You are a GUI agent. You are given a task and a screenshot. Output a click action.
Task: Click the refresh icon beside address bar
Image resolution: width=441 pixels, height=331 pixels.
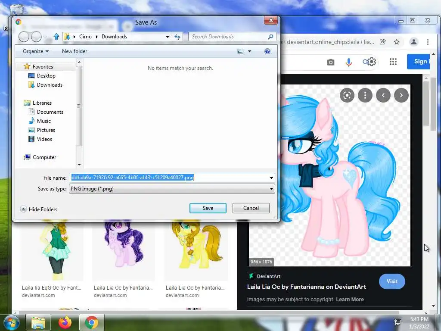tap(177, 37)
